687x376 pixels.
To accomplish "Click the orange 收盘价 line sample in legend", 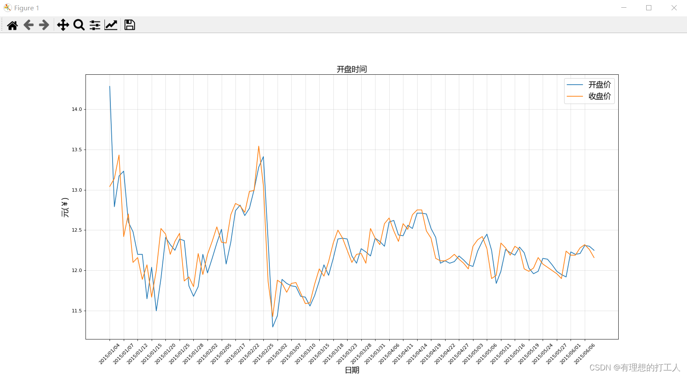I will pyautogui.click(x=575, y=96).
